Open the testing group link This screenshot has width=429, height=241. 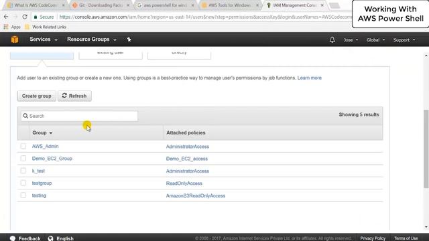point(39,195)
